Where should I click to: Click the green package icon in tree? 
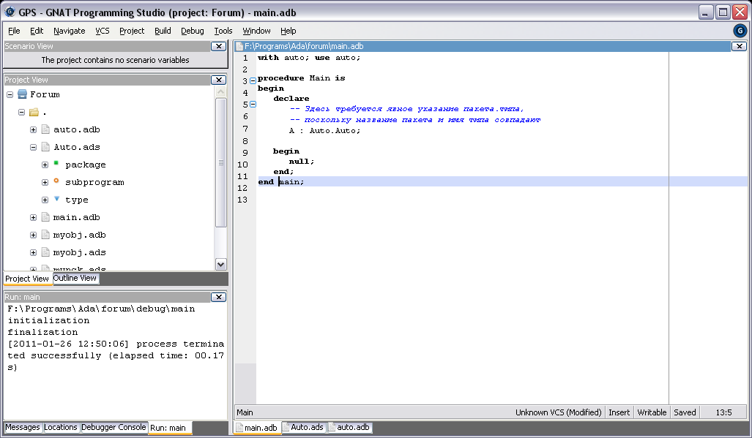(56, 164)
